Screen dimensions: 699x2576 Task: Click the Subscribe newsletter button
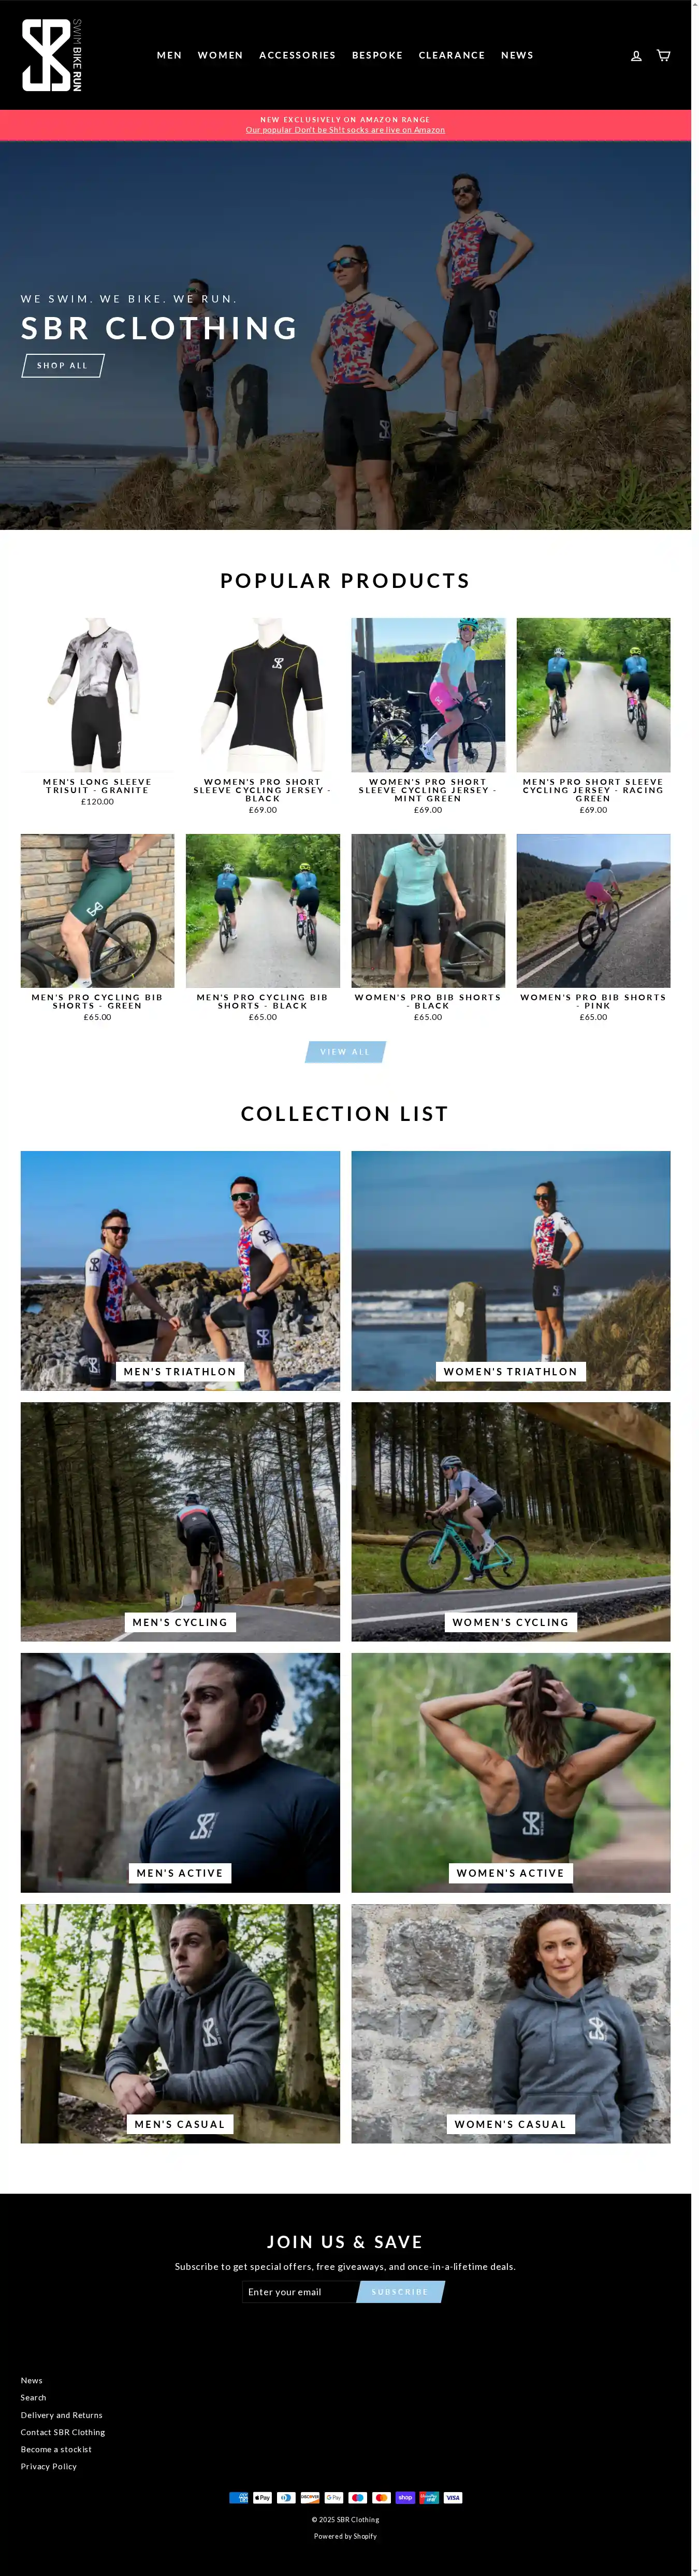[400, 2291]
